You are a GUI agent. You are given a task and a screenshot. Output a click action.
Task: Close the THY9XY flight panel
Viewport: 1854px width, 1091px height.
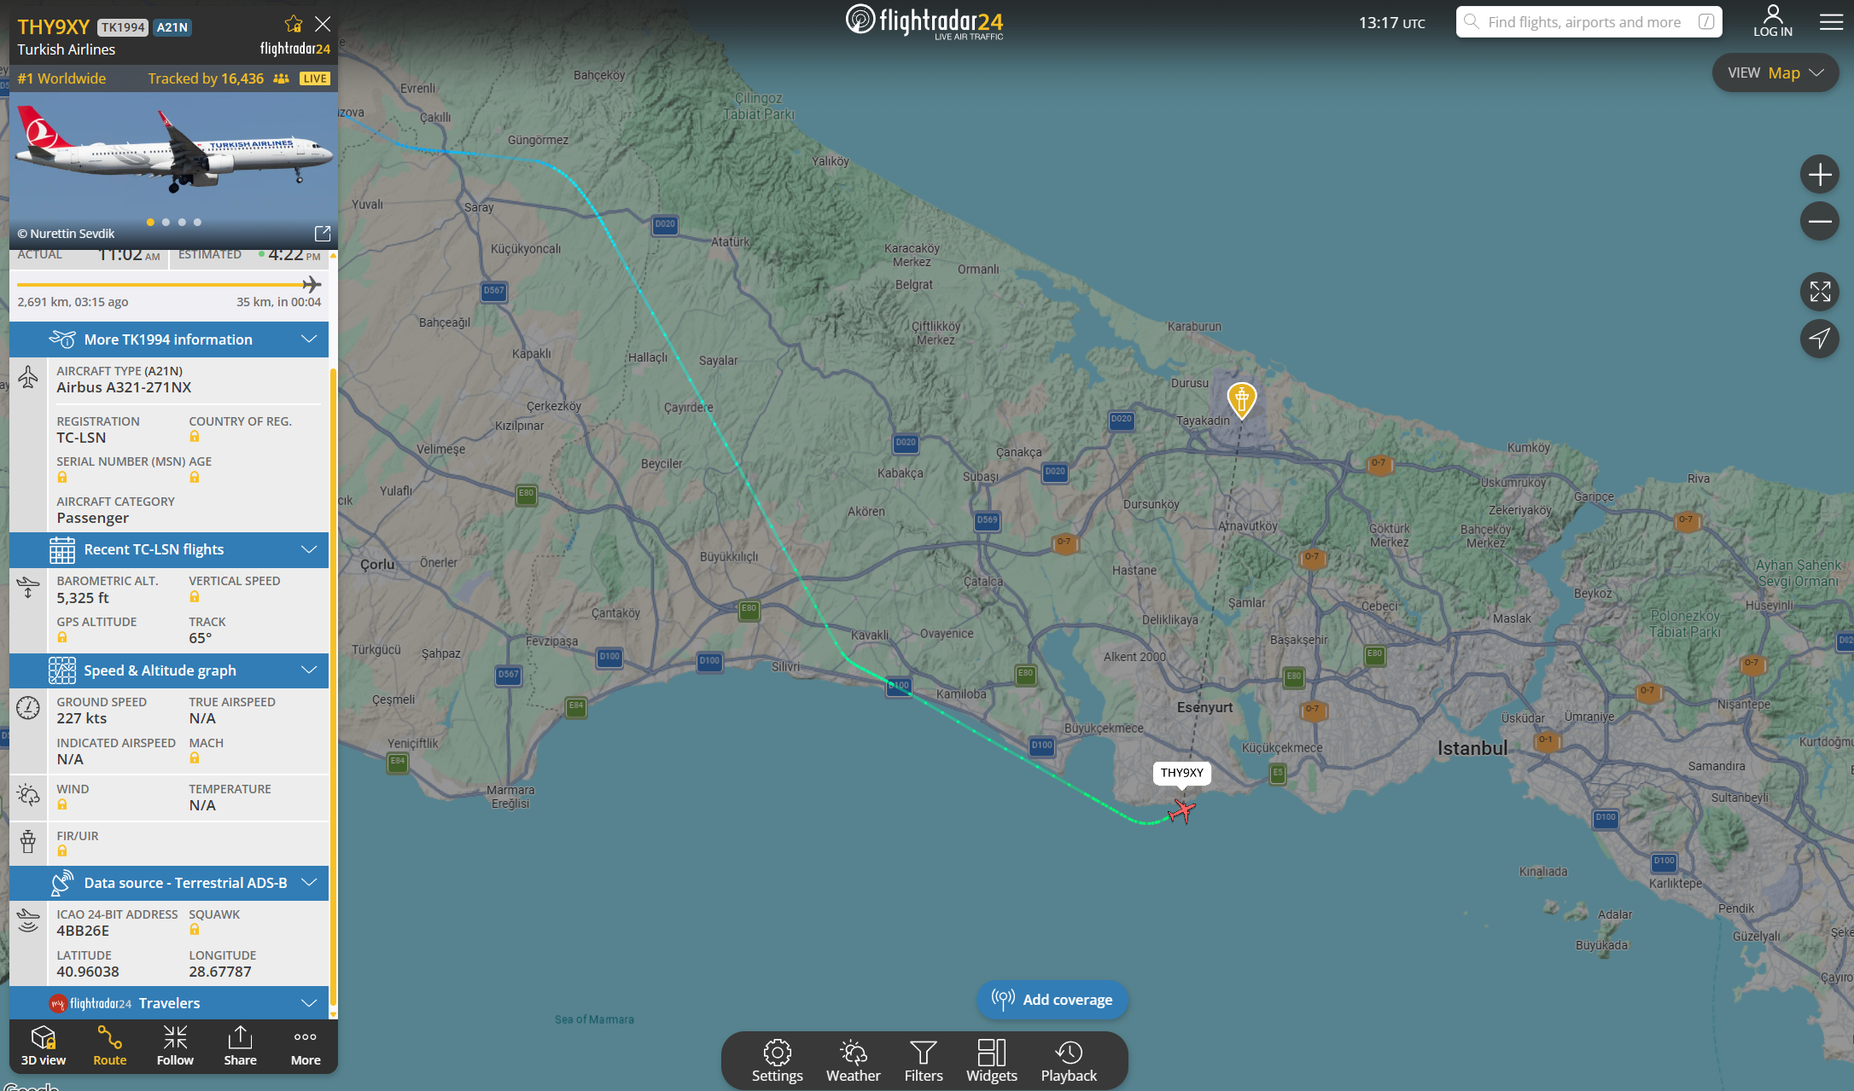[x=323, y=24]
